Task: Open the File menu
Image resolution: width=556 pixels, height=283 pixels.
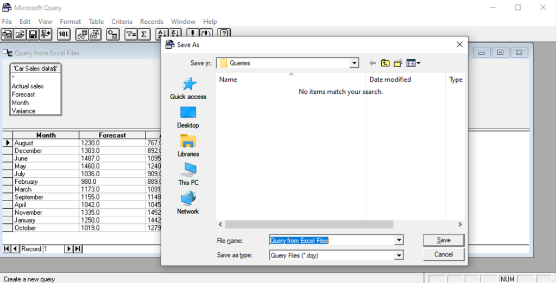Action: 7,22
